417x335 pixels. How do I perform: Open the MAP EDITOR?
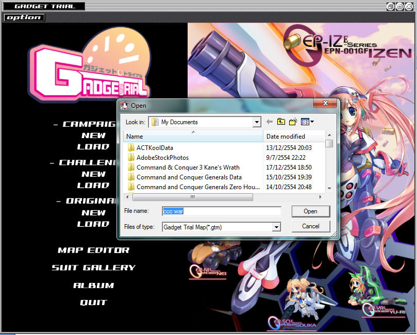[94, 250]
